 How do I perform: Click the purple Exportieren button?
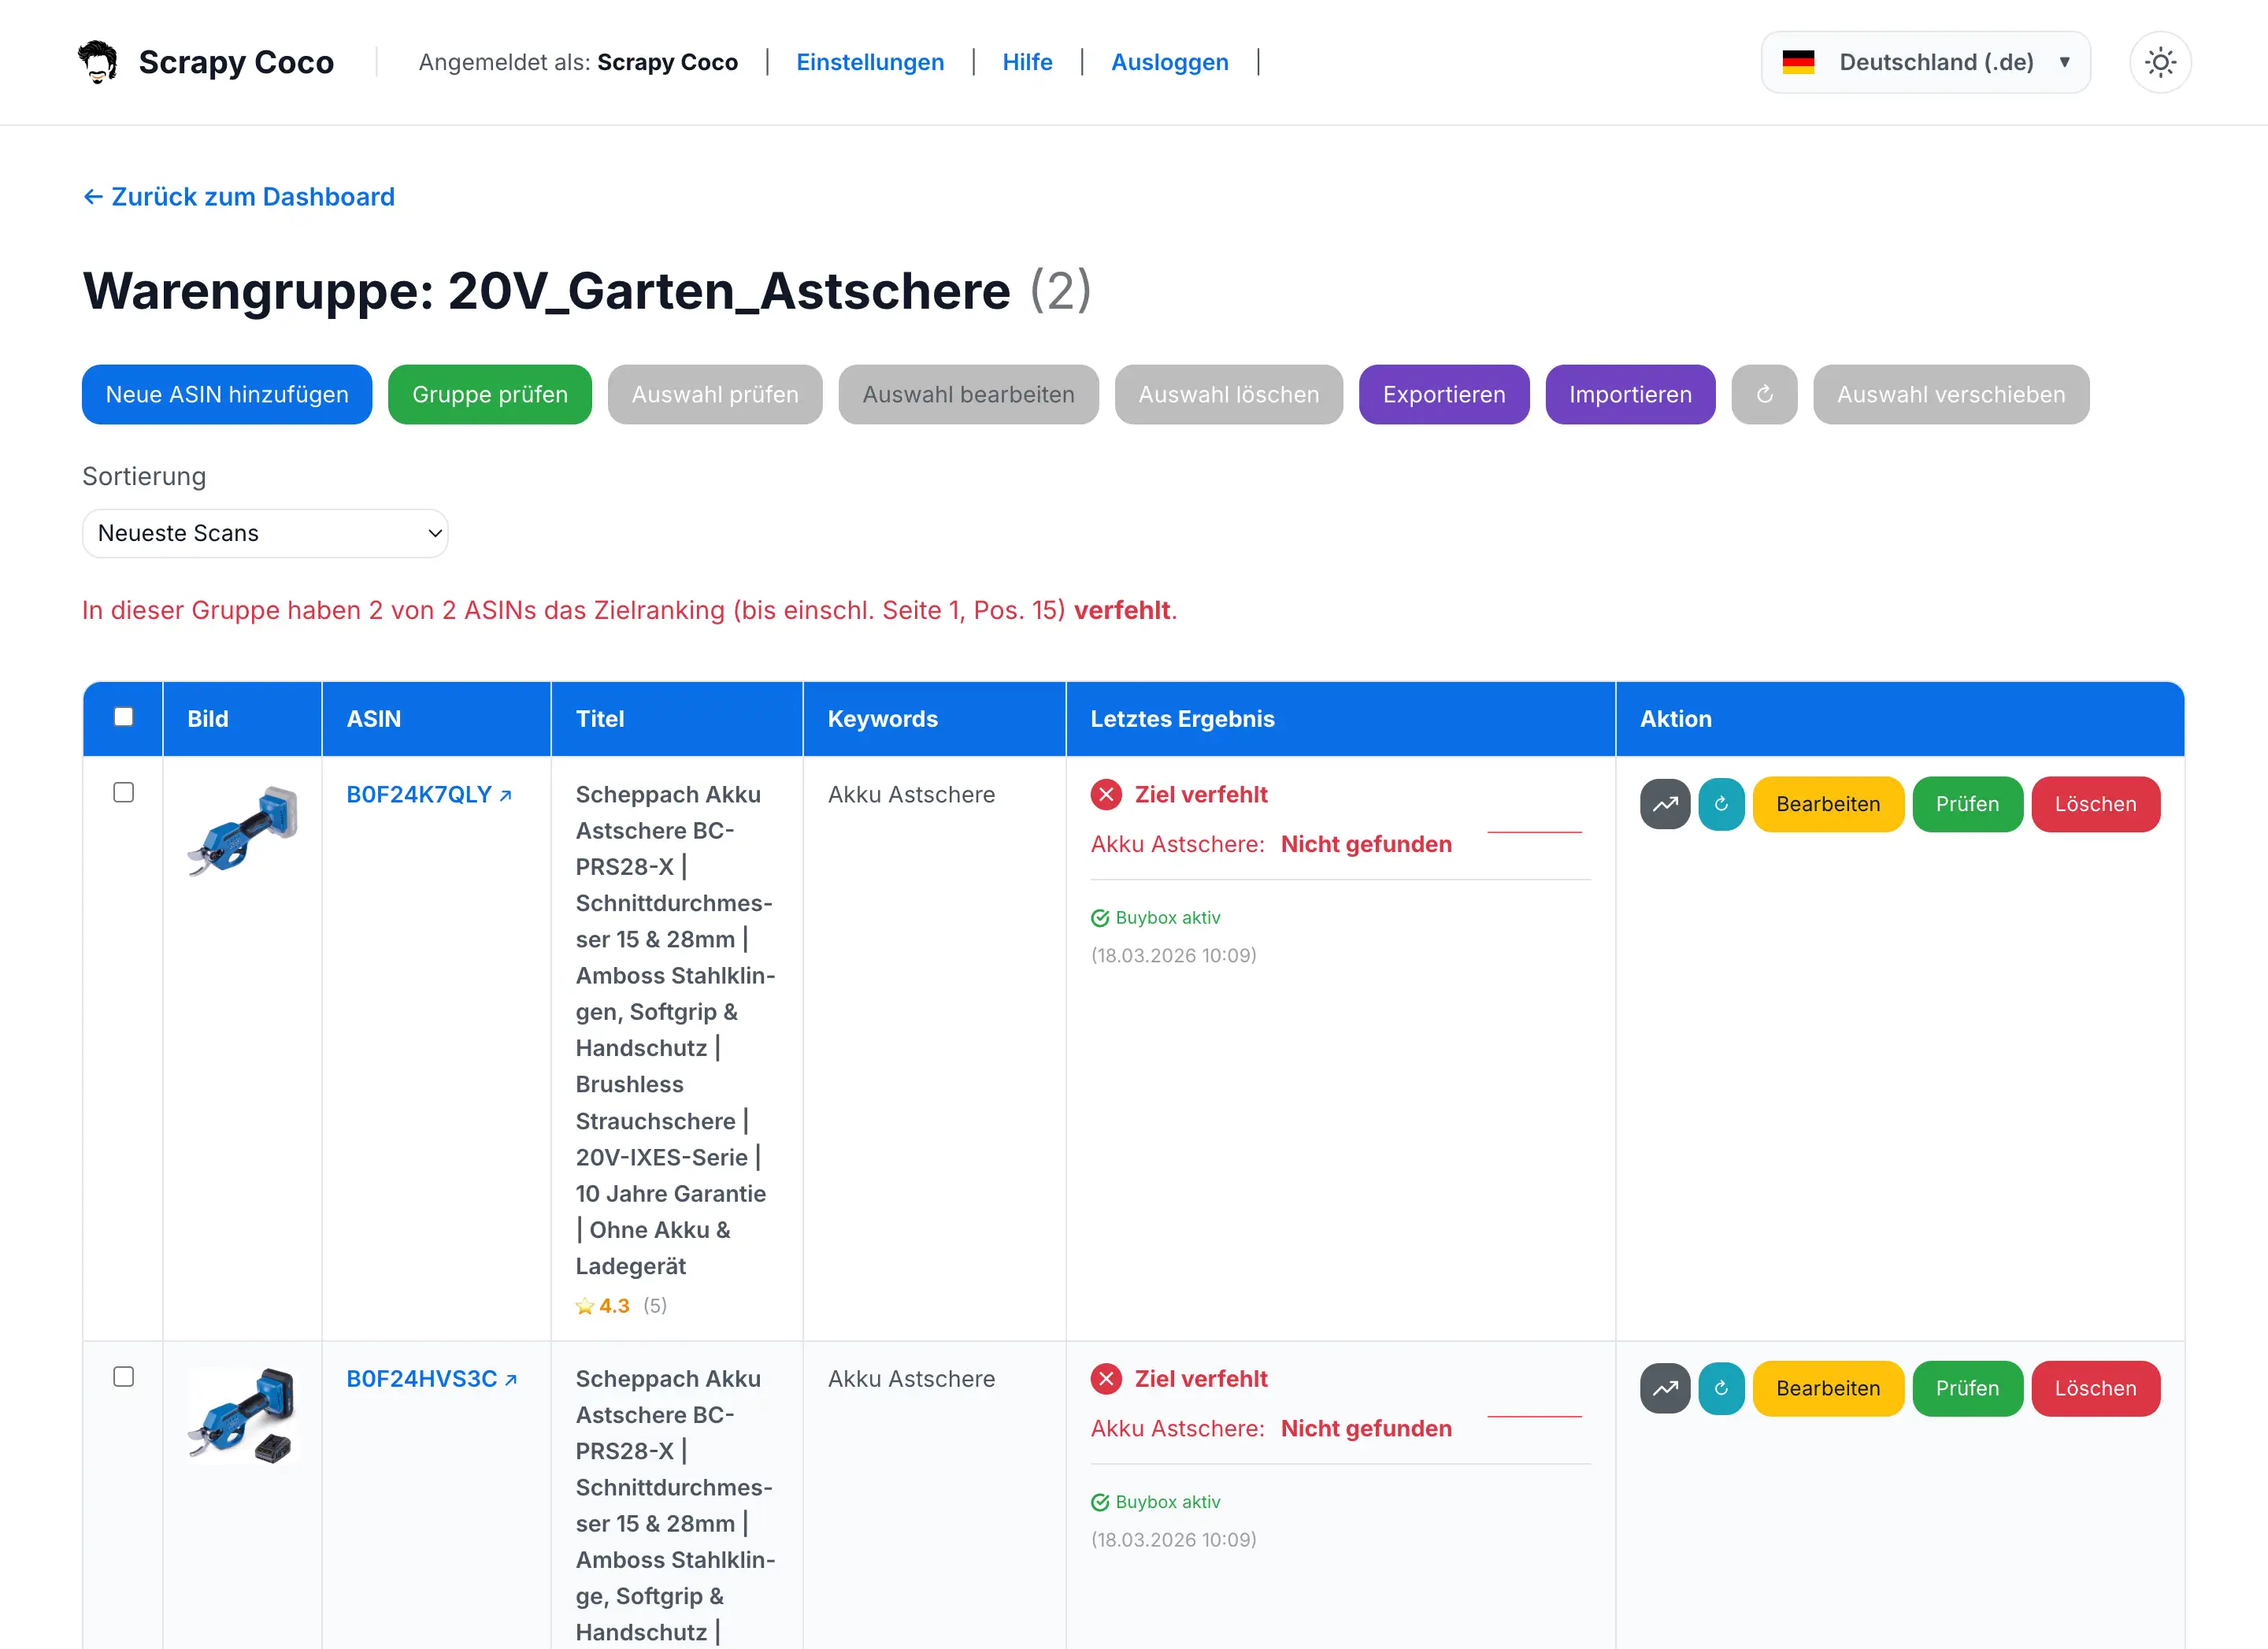[1444, 394]
